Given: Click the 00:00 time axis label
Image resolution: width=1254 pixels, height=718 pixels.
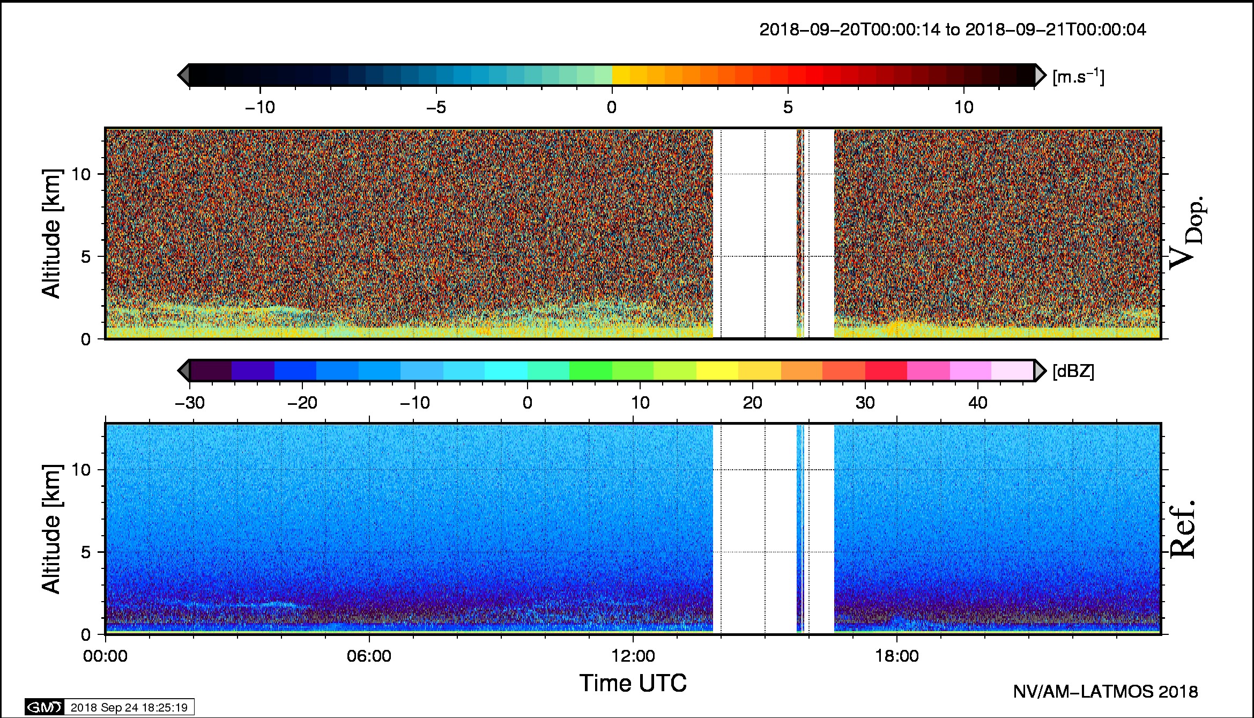Looking at the screenshot, I should 106,656.
